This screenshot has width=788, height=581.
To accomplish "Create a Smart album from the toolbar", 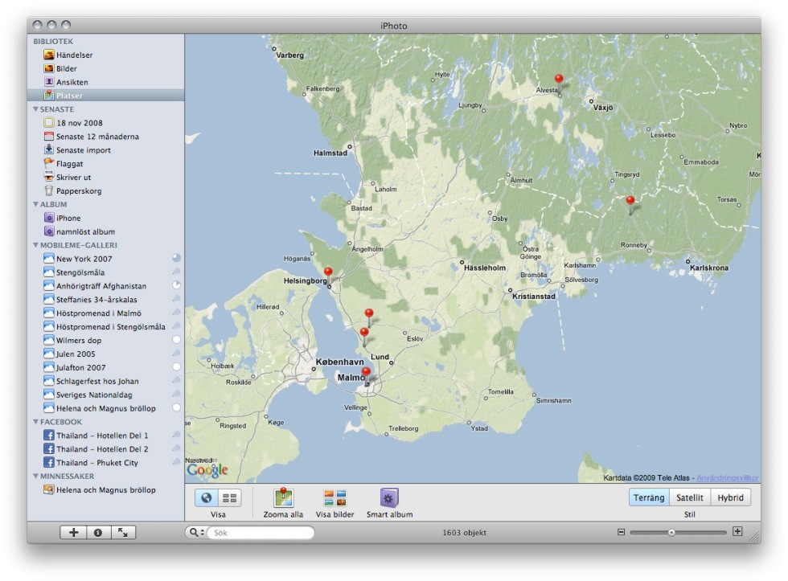I will (x=389, y=498).
